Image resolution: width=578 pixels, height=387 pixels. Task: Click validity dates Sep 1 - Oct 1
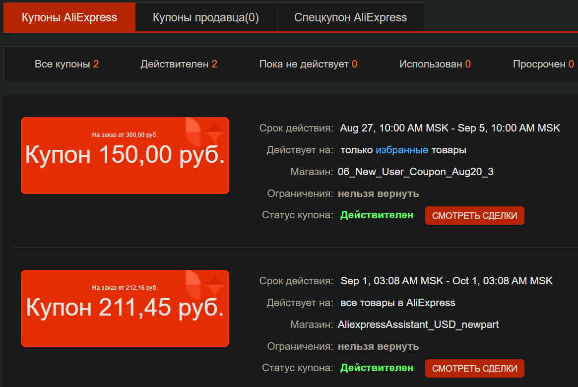point(447,281)
